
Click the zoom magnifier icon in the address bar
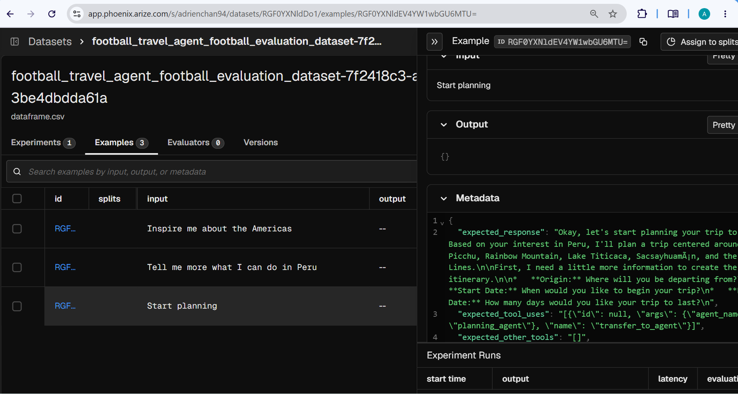(594, 14)
